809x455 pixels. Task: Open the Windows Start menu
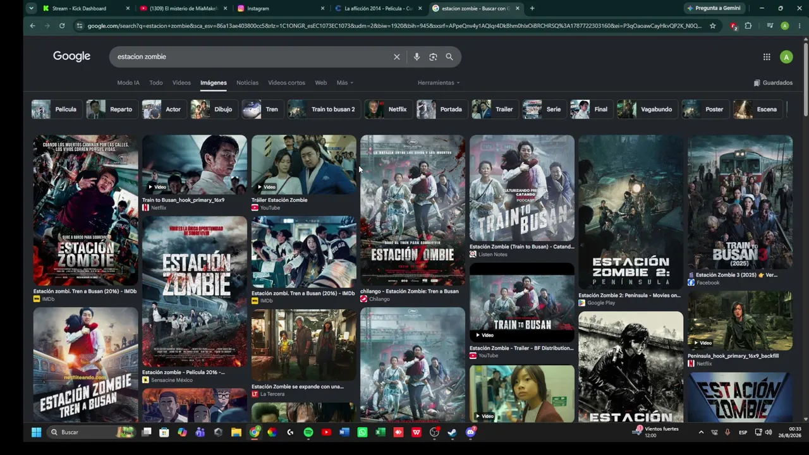[x=36, y=432]
